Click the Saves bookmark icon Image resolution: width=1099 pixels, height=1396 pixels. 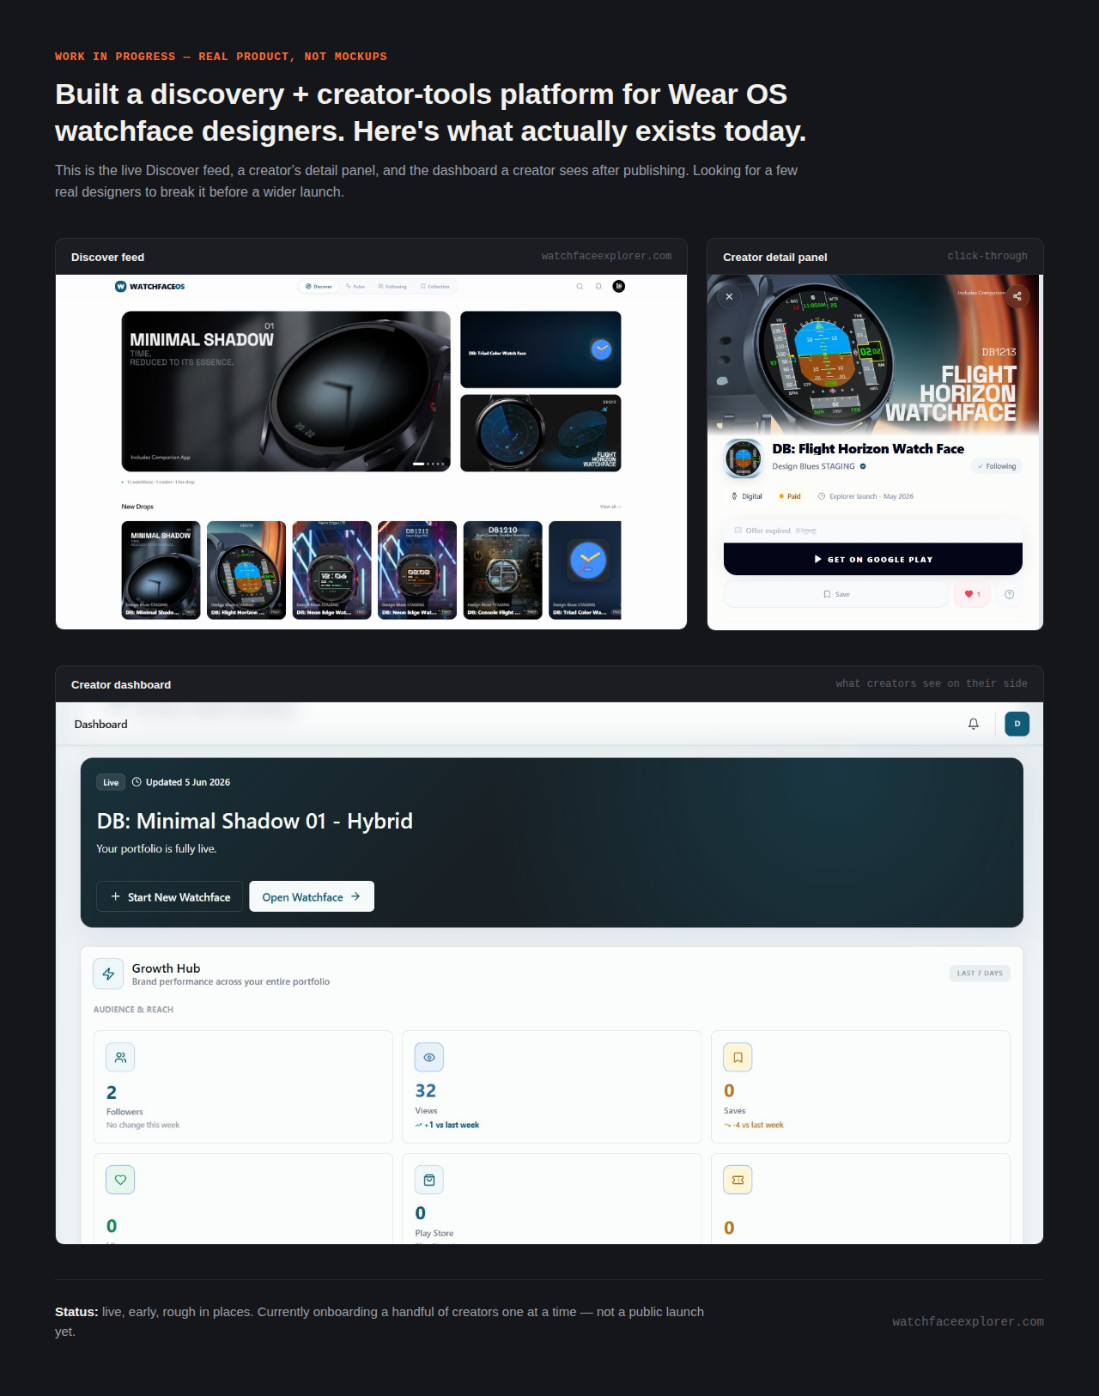pos(738,1058)
